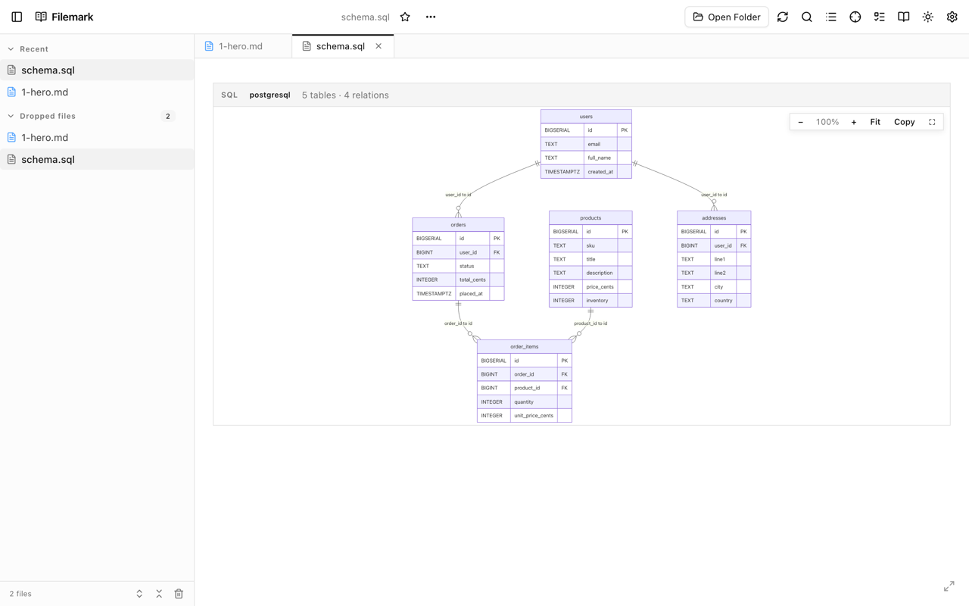Image resolution: width=969 pixels, height=606 pixels.
Task: Click the Open Folder button
Action: (x=727, y=17)
